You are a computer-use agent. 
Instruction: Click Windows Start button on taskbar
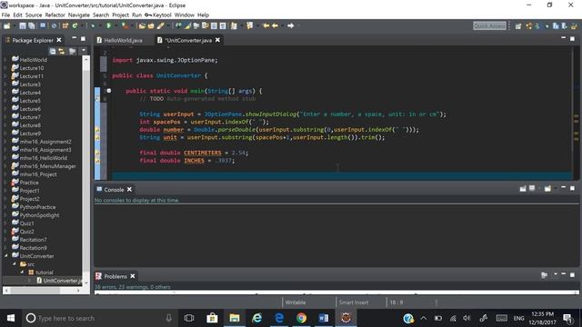(x=11, y=318)
